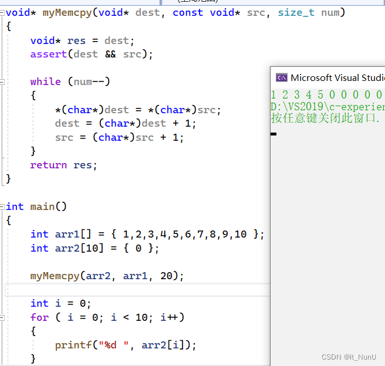Click the myMemcpy function name in definition
Image resolution: width=385 pixels, height=366 pixels.
[x=67, y=13]
